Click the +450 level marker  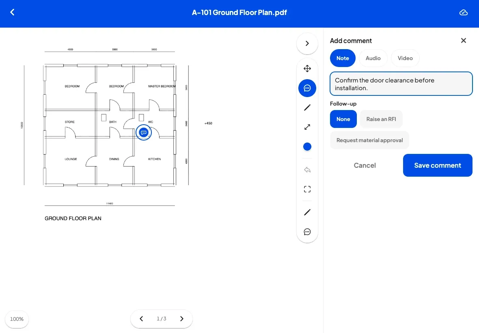pos(208,123)
